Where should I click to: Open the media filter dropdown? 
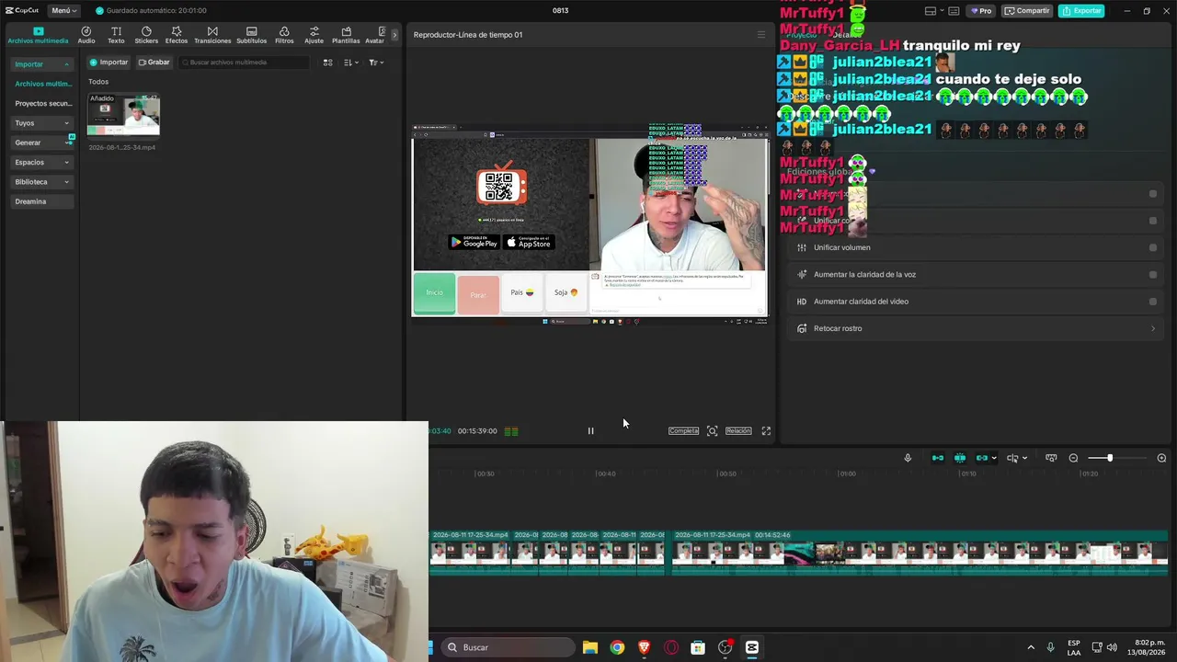(x=375, y=63)
